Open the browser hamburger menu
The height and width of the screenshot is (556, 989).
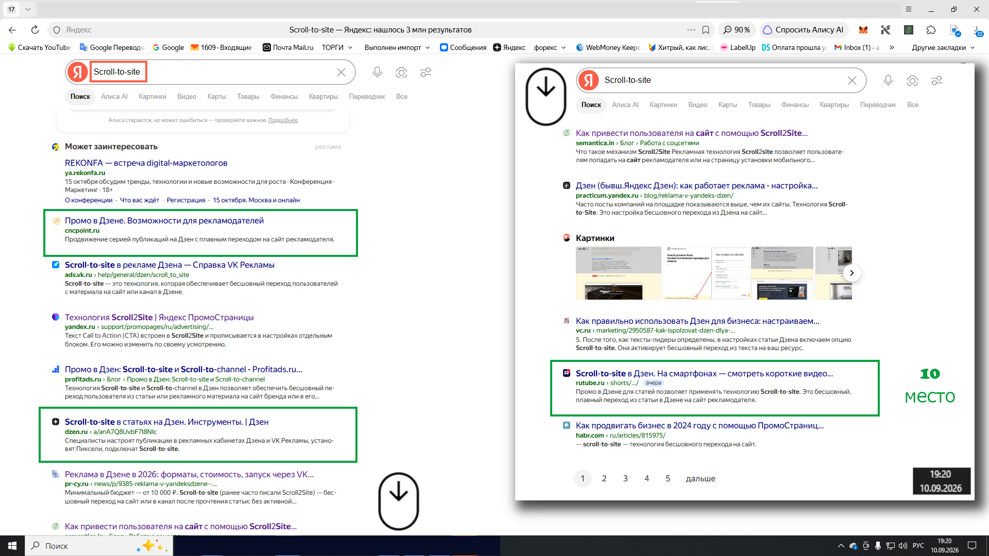(x=909, y=9)
